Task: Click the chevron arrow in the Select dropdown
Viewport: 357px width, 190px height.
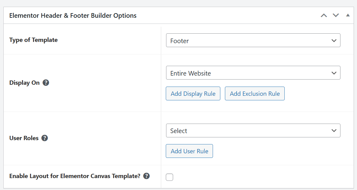Action: tap(334, 131)
